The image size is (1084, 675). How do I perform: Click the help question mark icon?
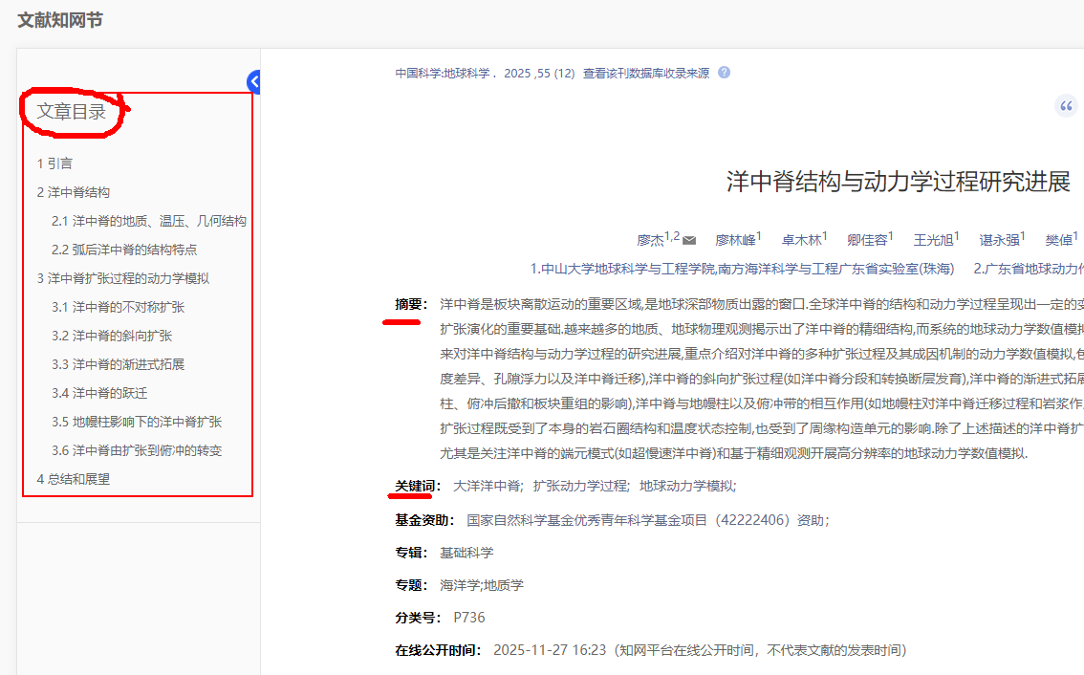(724, 72)
